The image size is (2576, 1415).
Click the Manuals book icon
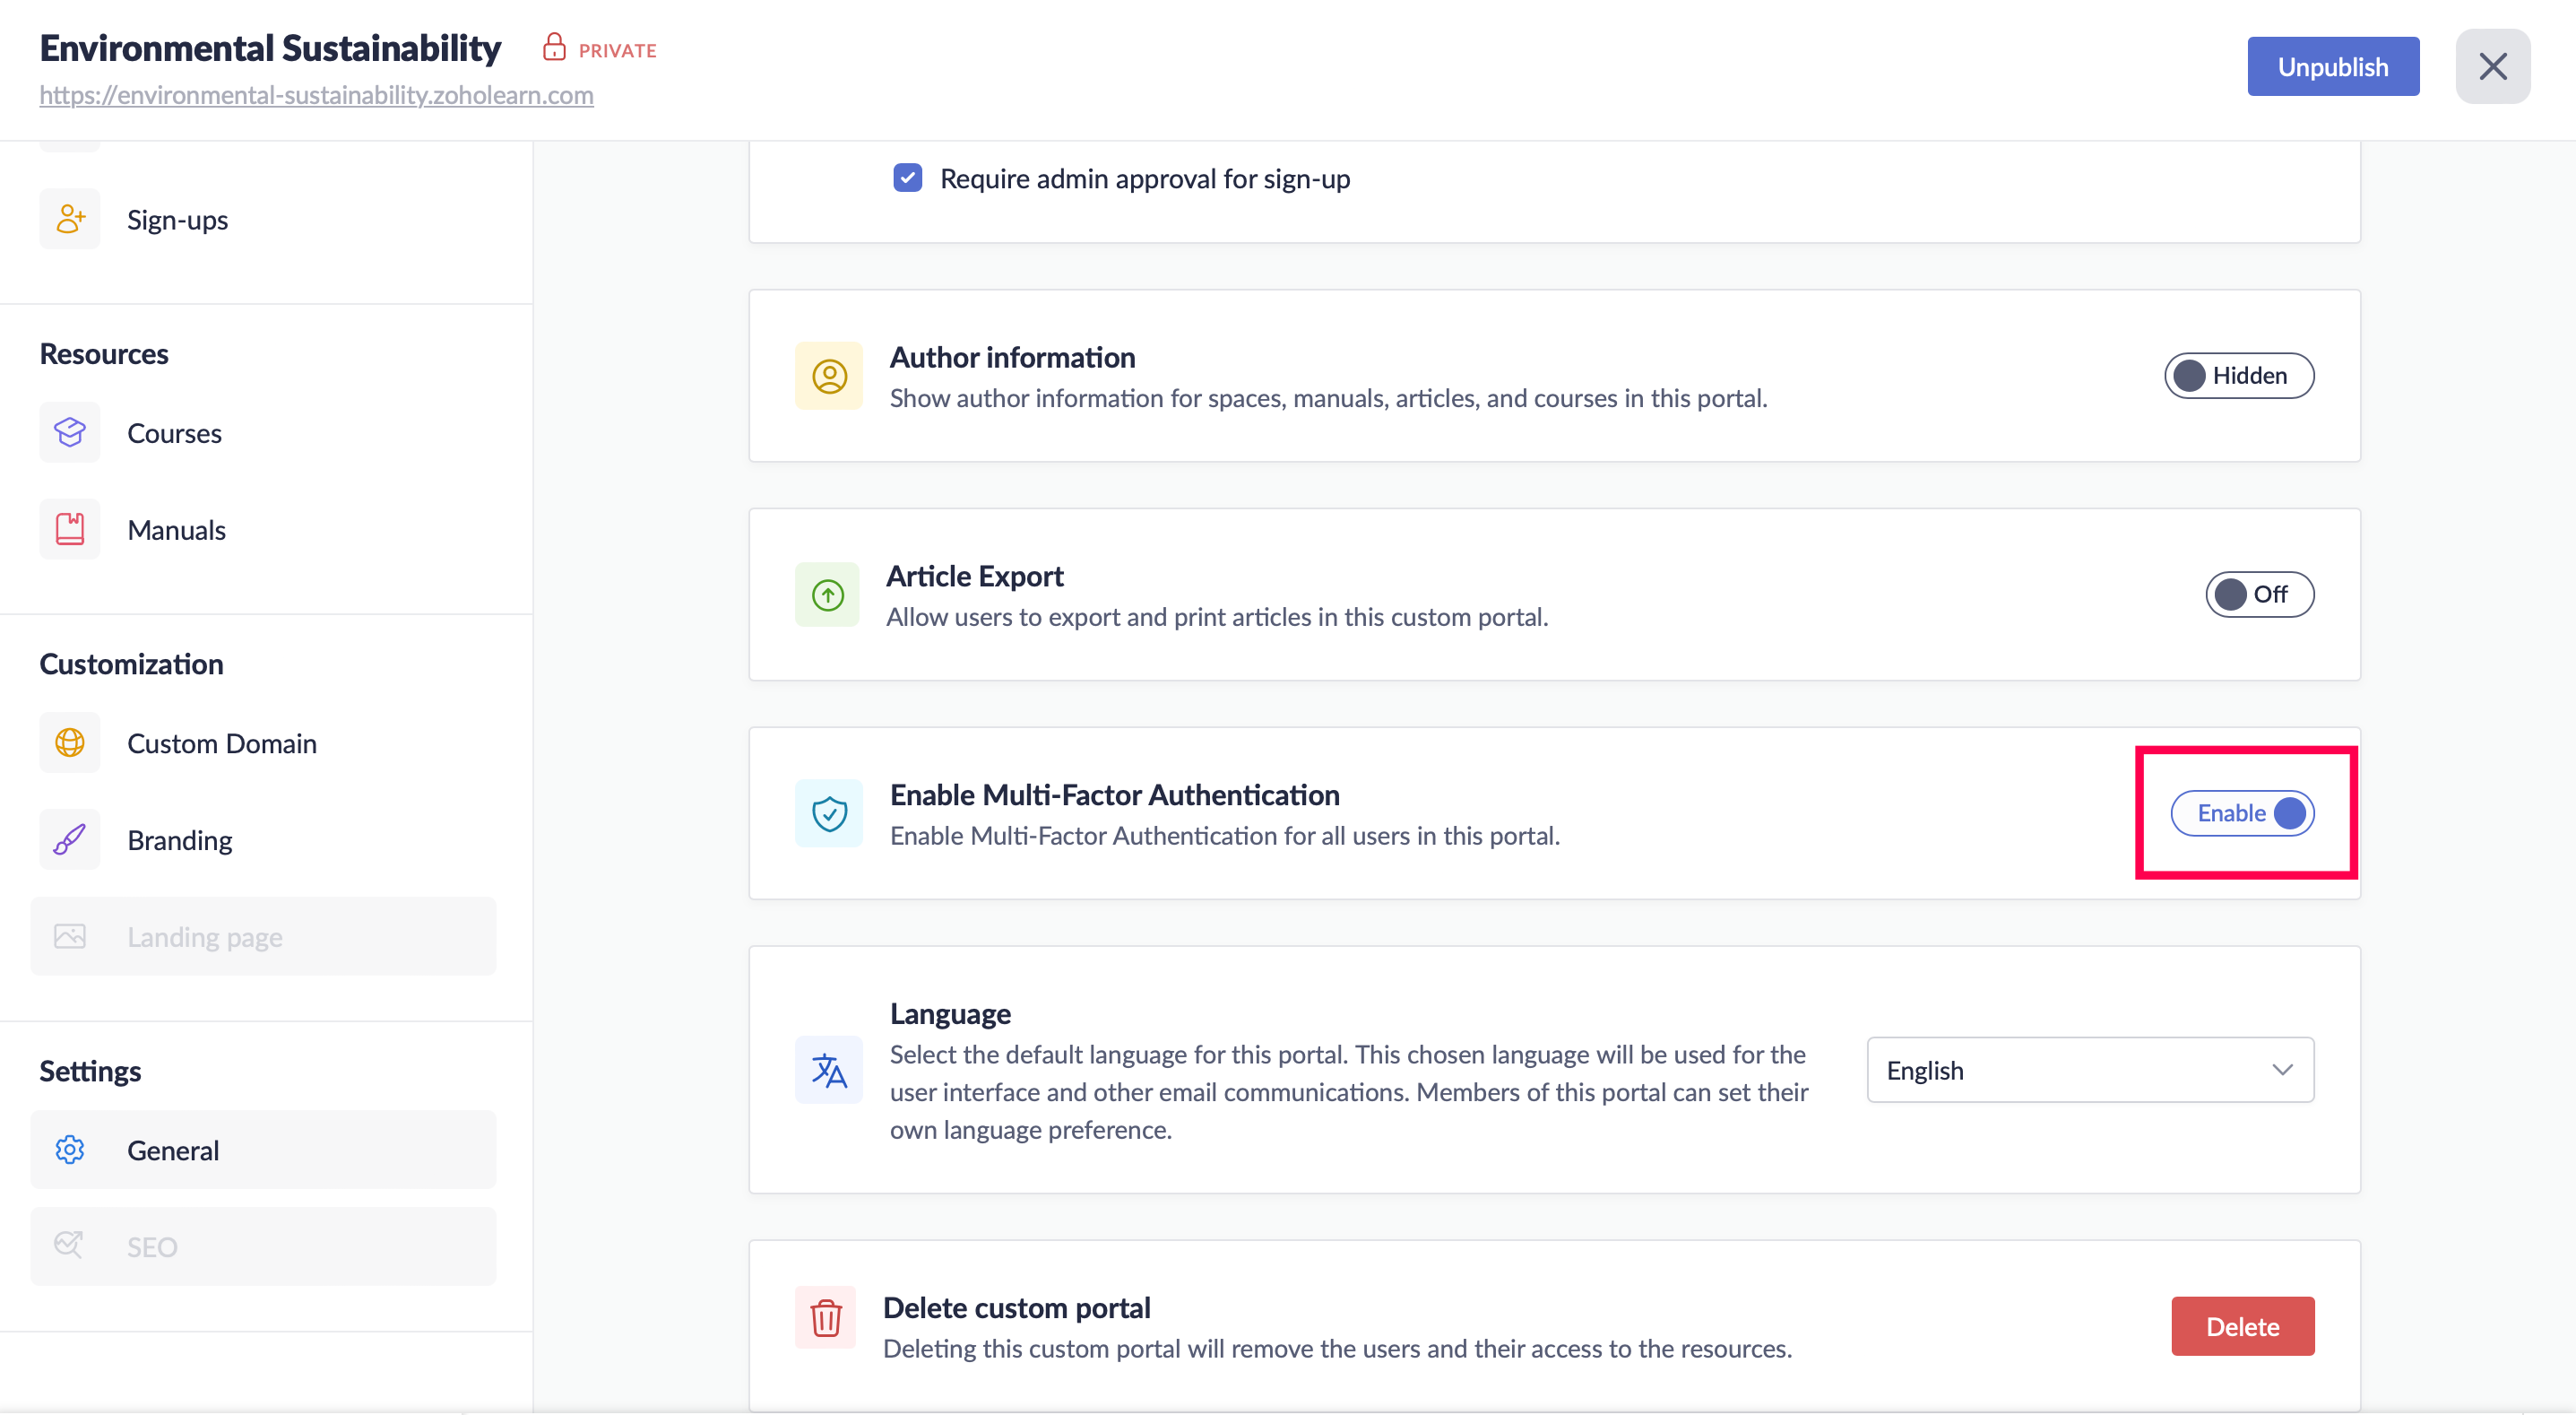(x=70, y=529)
